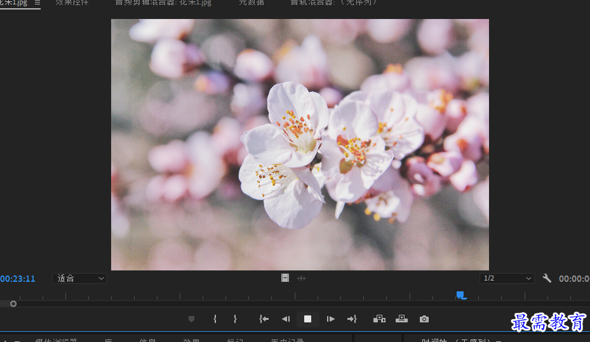Jump to the out point
This screenshot has width=590, height=342.
pyautogui.click(x=352, y=319)
